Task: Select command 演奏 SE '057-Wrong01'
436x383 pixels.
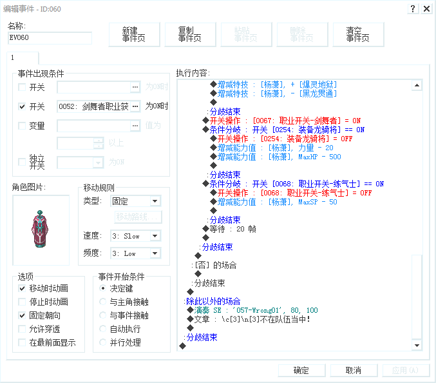Action: coord(252,310)
